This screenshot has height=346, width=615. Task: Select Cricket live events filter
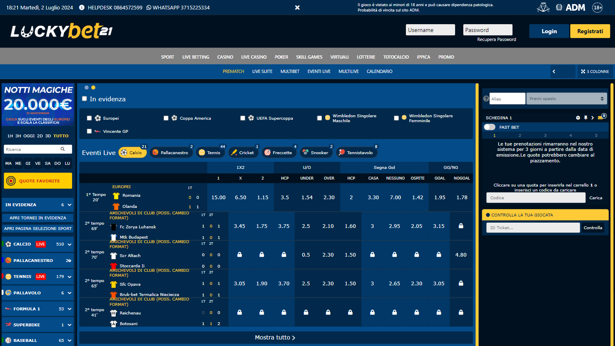pos(243,153)
